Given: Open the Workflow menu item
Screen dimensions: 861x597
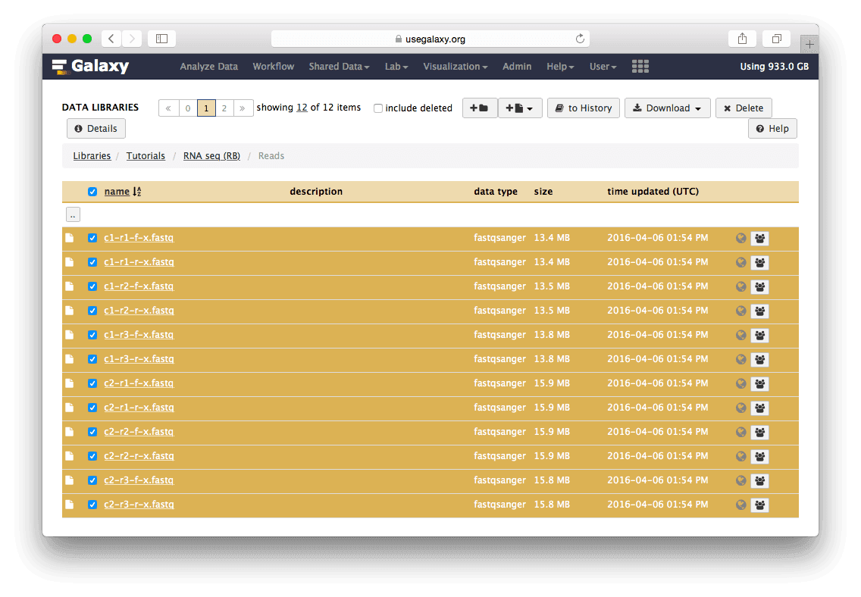Looking at the screenshot, I should pos(274,67).
